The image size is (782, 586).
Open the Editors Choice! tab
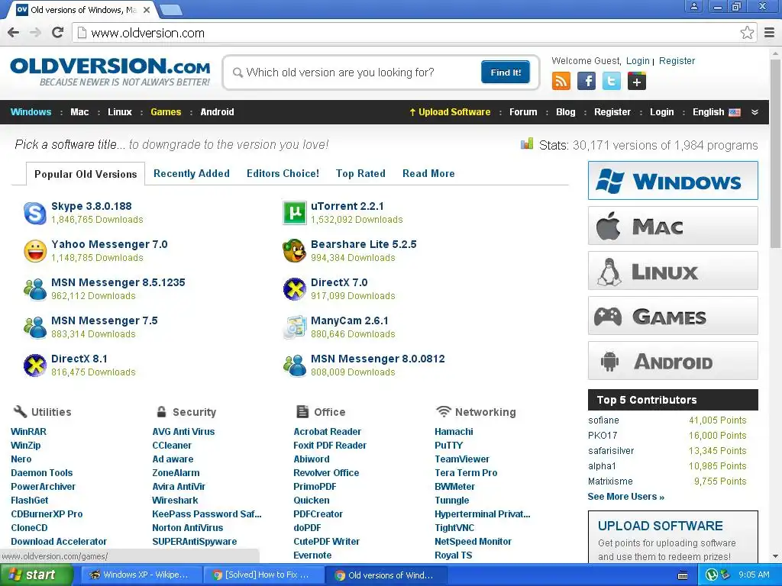coord(283,173)
